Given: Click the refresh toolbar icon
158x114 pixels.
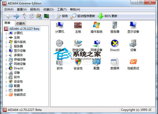Looking at the screenshot, I should pos(32,16).
